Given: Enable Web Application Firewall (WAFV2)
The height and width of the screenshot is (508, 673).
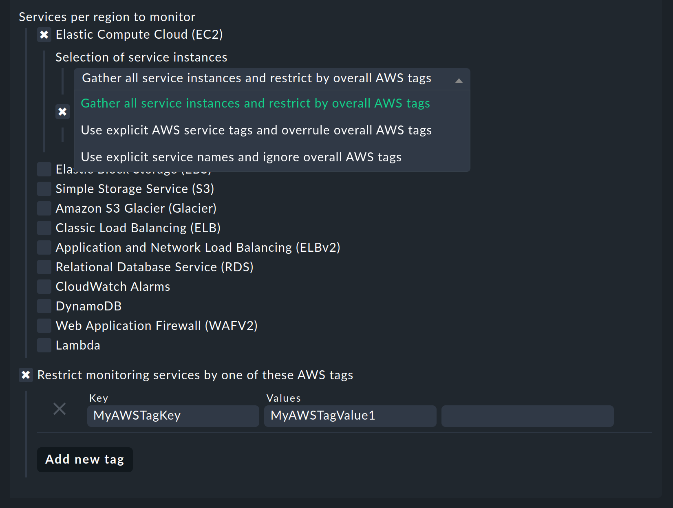Looking at the screenshot, I should pyautogui.click(x=44, y=325).
